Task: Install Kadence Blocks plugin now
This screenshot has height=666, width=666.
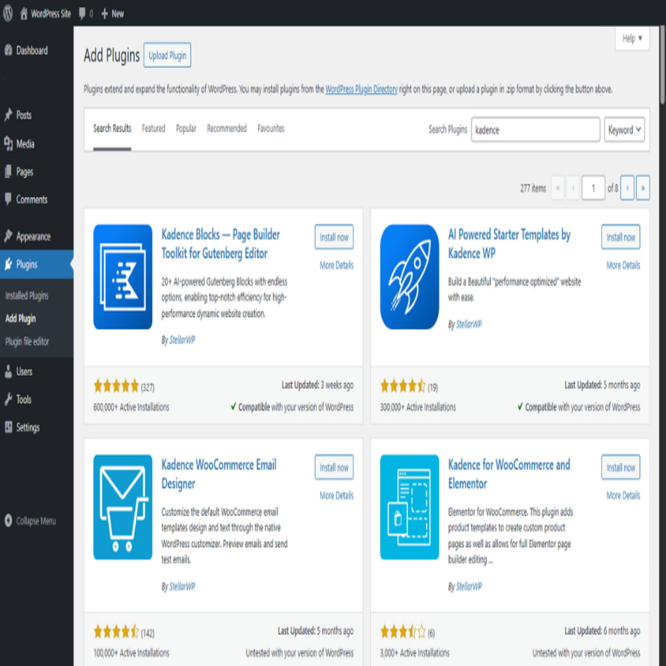Action: tap(334, 237)
